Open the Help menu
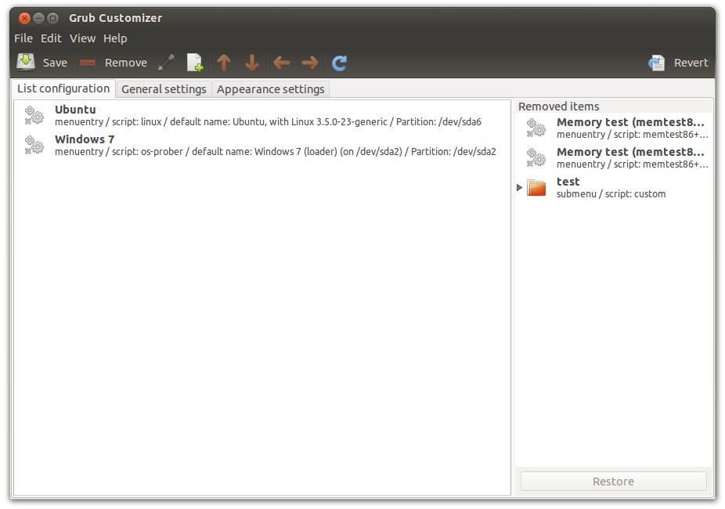The width and height of the screenshot is (725, 509). (x=115, y=38)
